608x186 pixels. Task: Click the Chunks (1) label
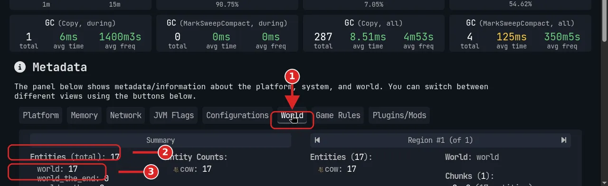pos(469,176)
